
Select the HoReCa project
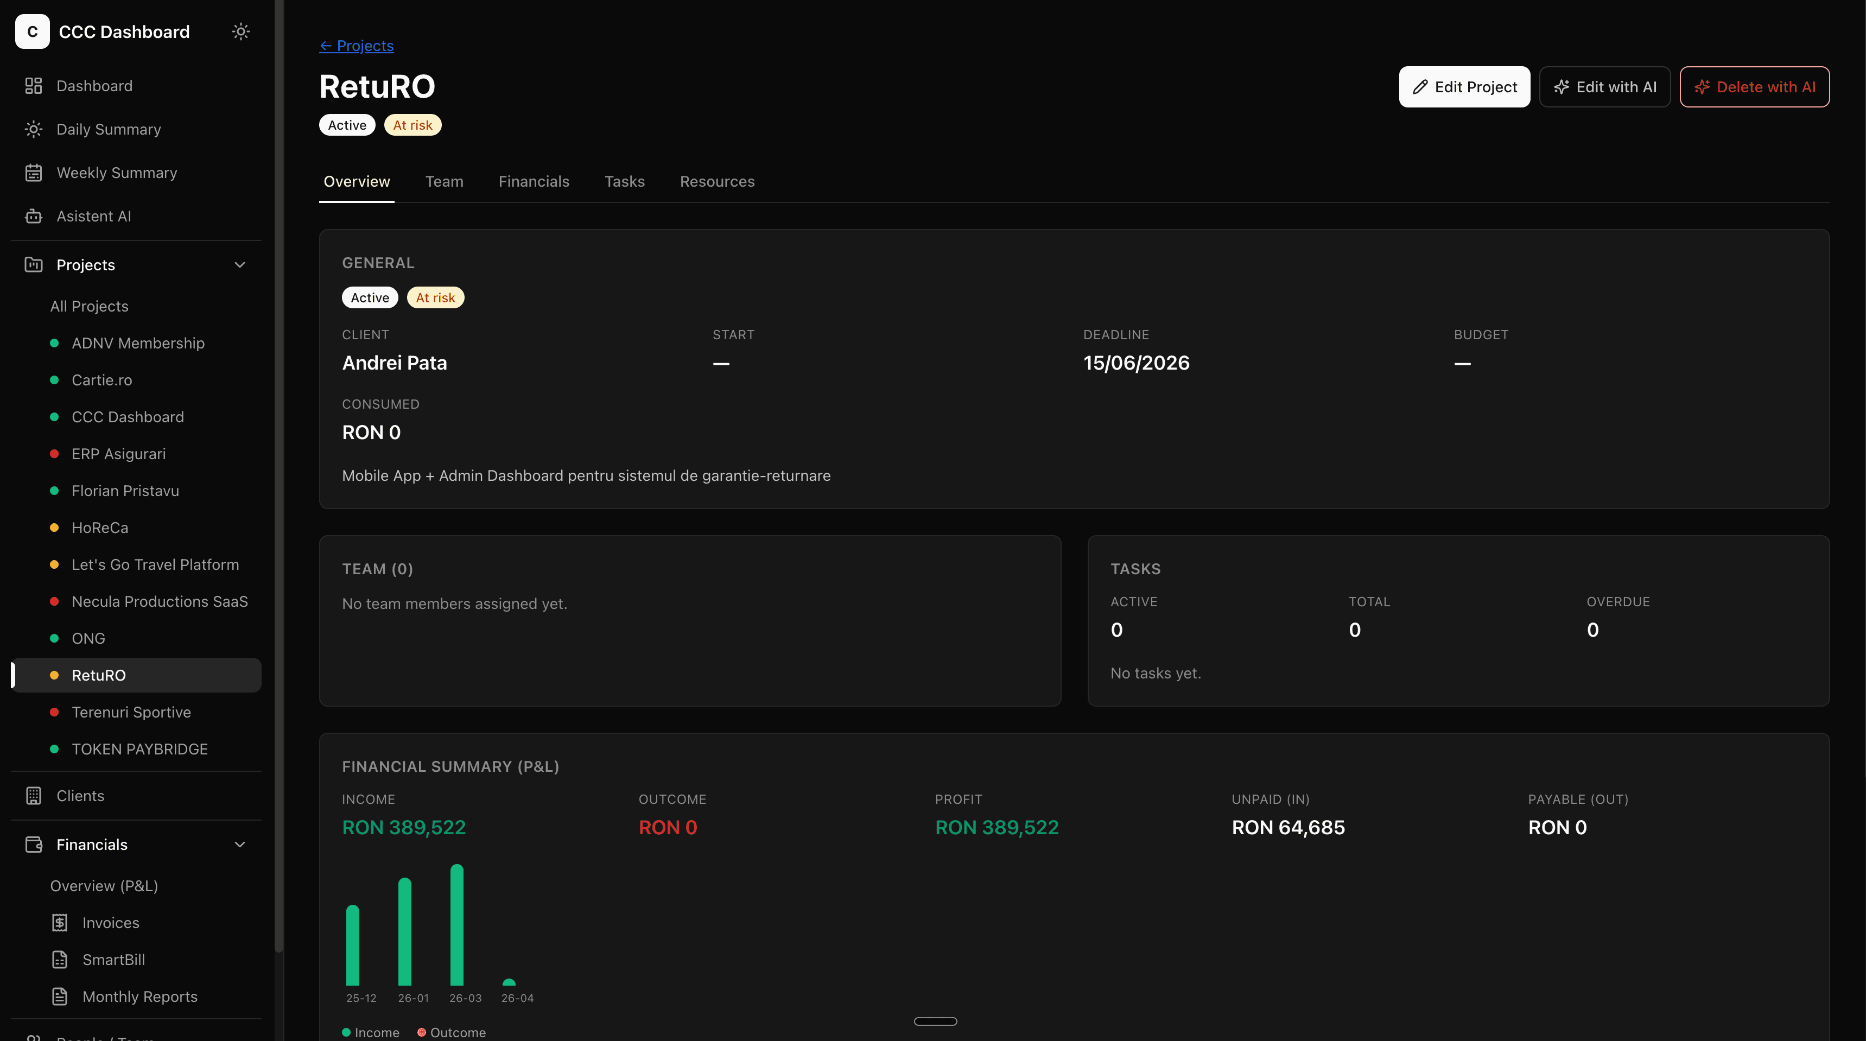click(136, 528)
